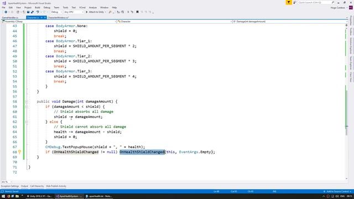
Task: Click the highlighted OnHealthShieldChanged call
Action: tap(142, 152)
